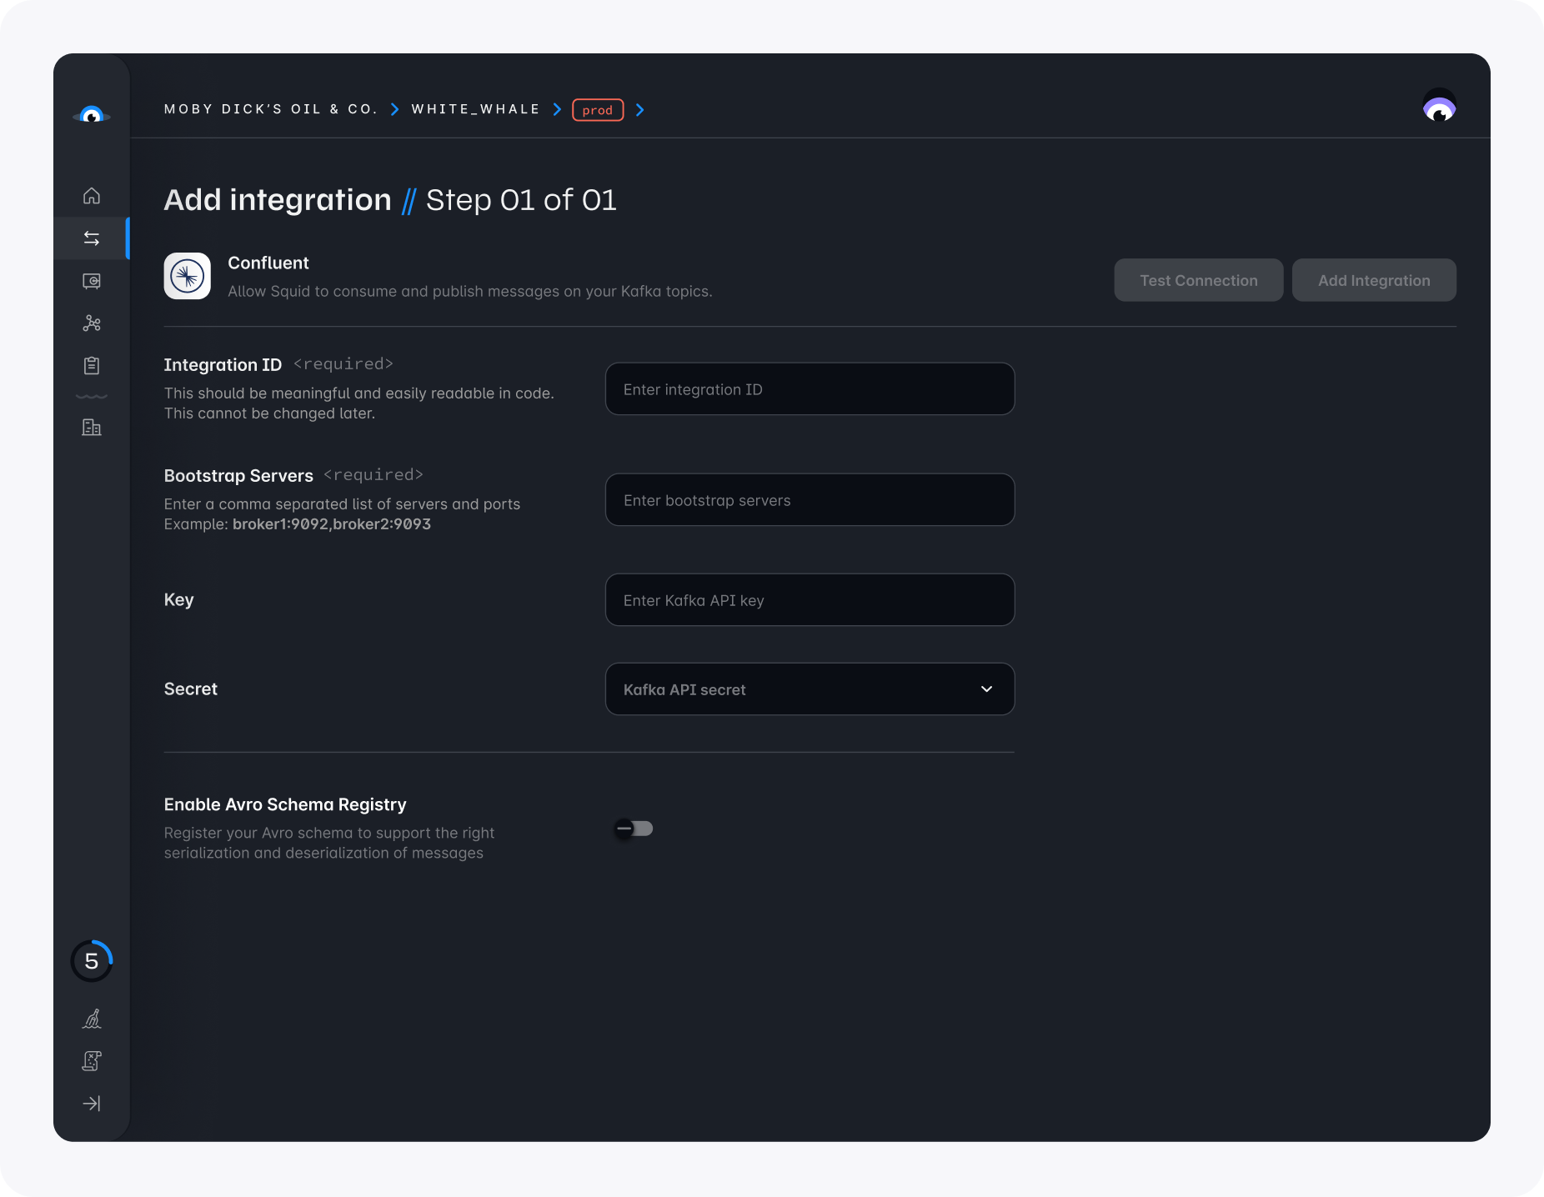The image size is (1544, 1197).
Task: Toggle Enable Avro Schema Registry switch
Action: coord(634,829)
